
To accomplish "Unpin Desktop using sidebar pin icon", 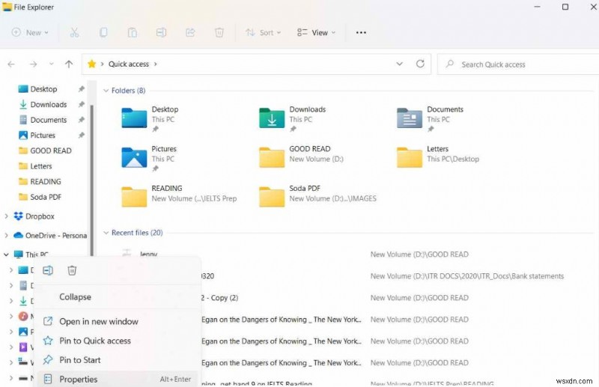I will (x=82, y=89).
